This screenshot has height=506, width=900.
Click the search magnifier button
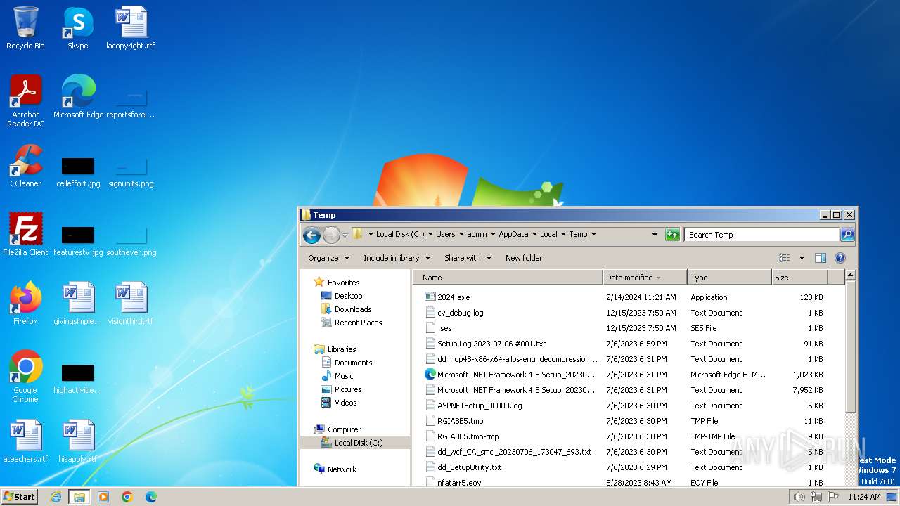coord(847,235)
